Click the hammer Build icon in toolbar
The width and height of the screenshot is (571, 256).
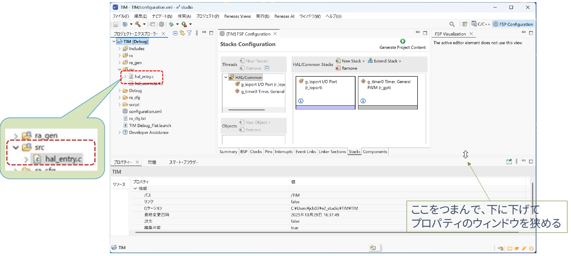138,24
